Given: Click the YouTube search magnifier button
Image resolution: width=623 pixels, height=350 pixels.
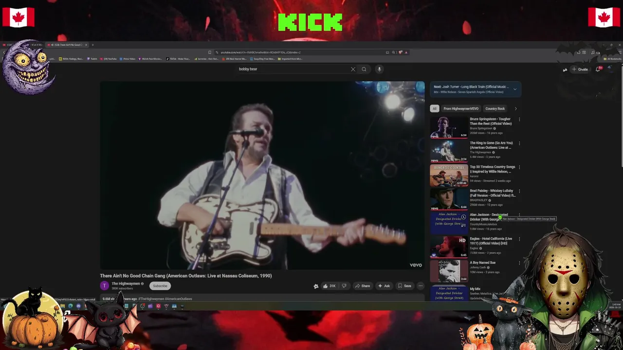Looking at the screenshot, I should click(x=364, y=69).
